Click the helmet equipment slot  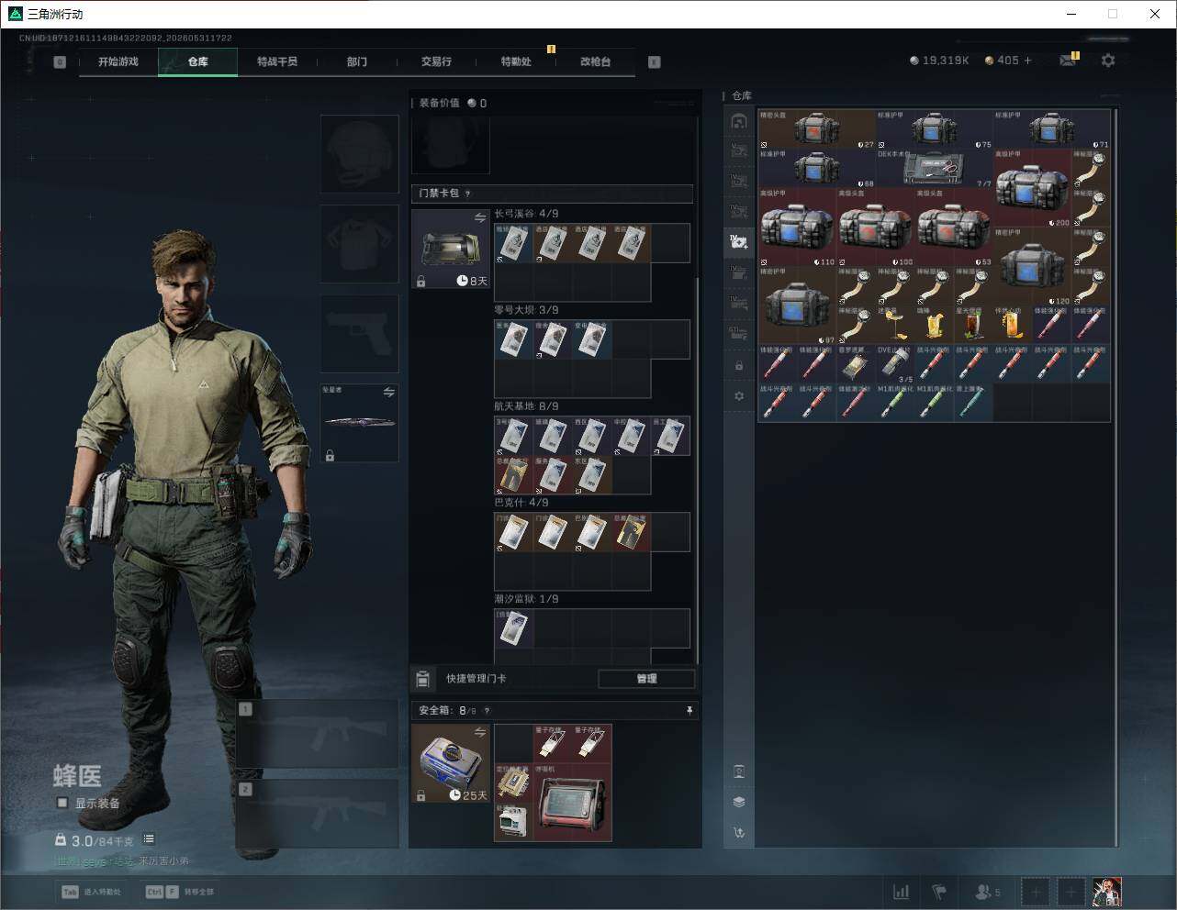click(x=359, y=154)
